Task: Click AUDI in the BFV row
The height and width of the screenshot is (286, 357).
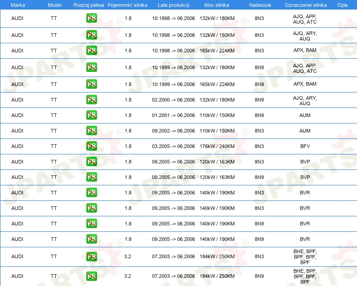Action: [17, 146]
